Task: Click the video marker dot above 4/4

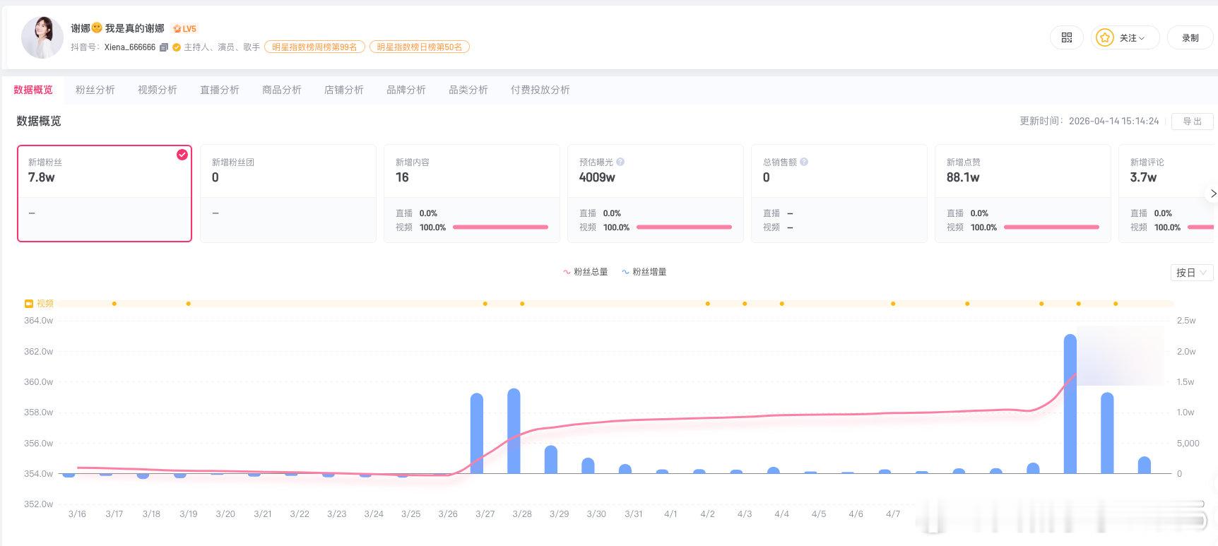Action: (782, 304)
